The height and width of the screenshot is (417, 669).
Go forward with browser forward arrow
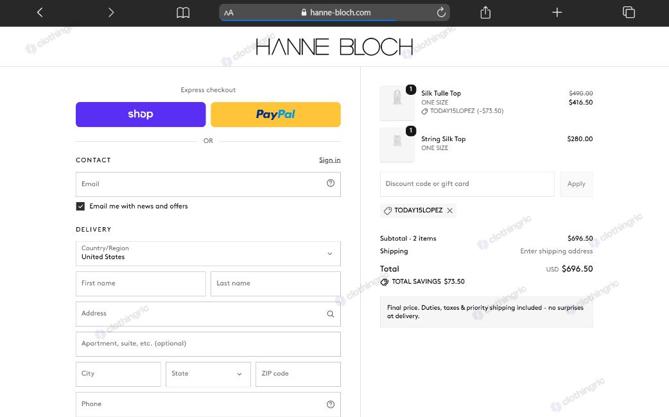pyautogui.click(x=111, y=12)
